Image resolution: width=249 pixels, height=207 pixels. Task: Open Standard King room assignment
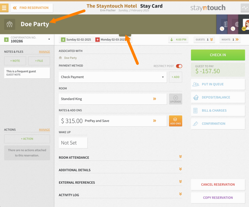tap(113, 99)
